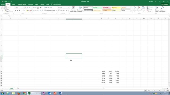This screenshot has width=170, height=95.
Task: Switch to the Vista tab
Action: pyautogui.click(x=48, y=4)
